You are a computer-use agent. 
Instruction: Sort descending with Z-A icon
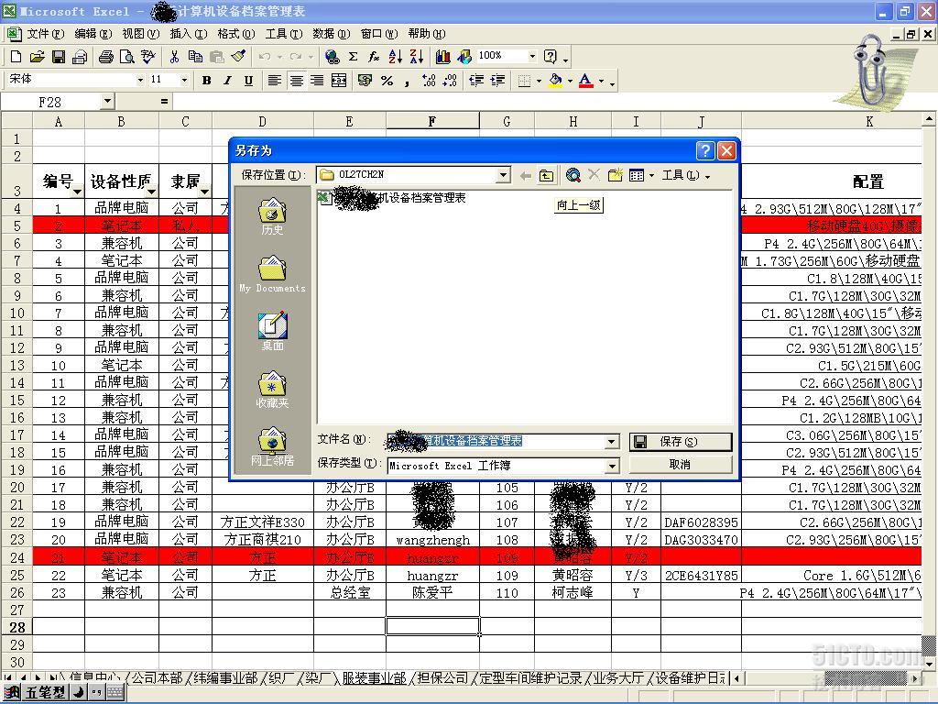pos(417,57)
